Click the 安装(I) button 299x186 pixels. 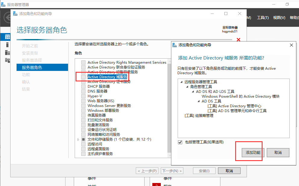click(x=204, y=171)
